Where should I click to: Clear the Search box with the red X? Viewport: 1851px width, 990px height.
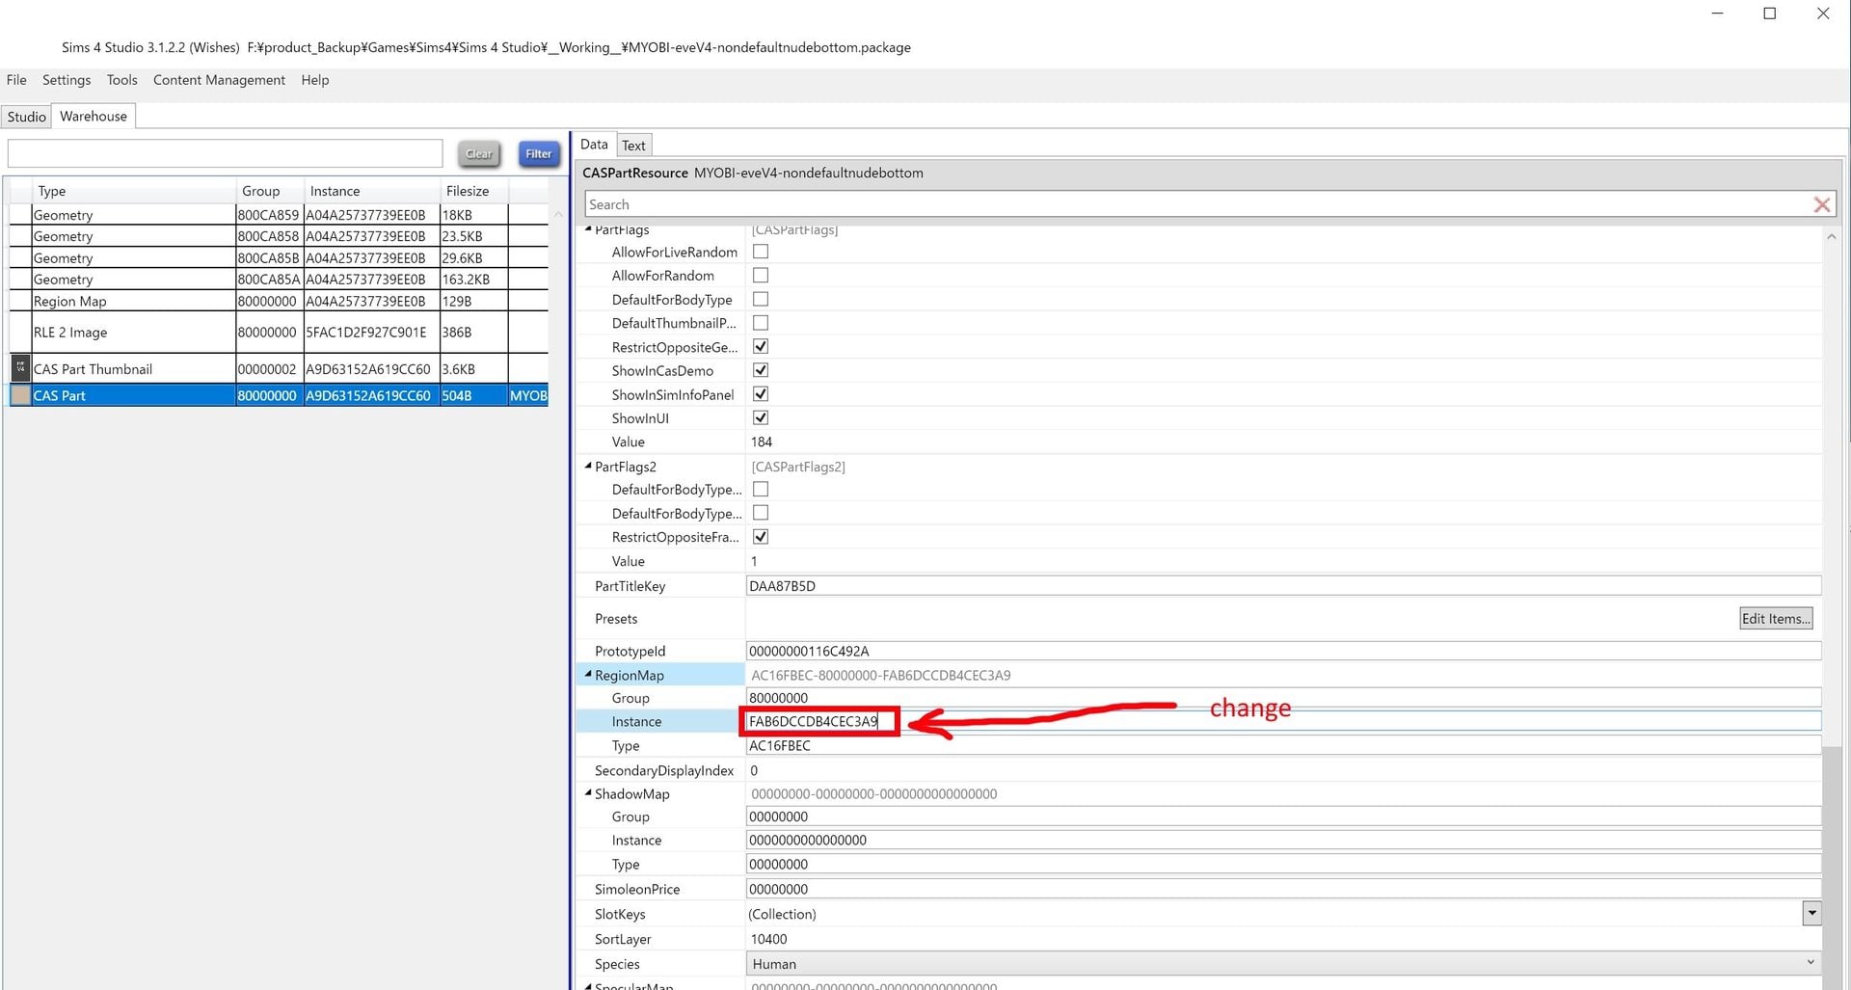point(1821,204)
